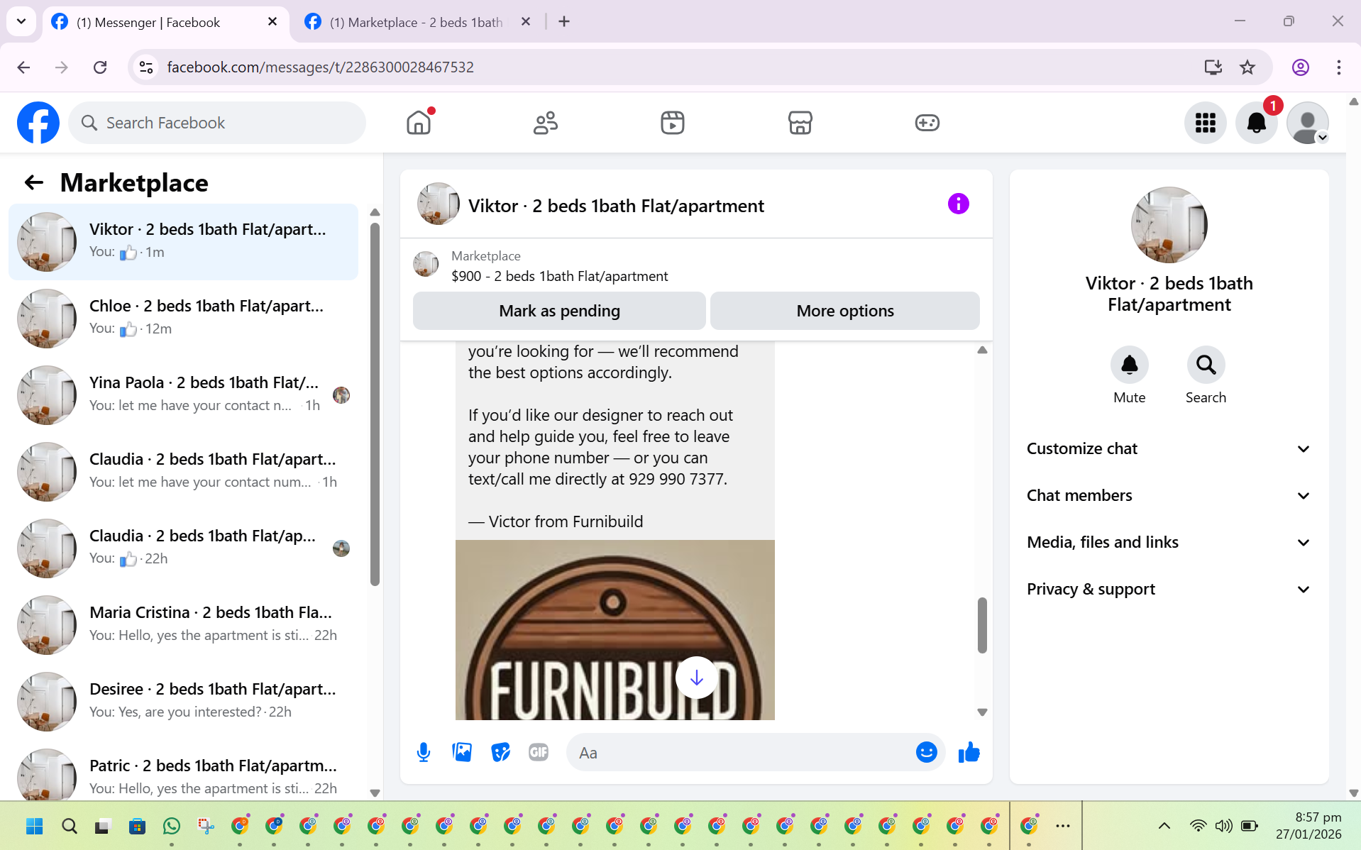This screenshot has height=850, width=1361.
Task: Switch to the Messenger | Facebook tab
Action: coord(165,22)
